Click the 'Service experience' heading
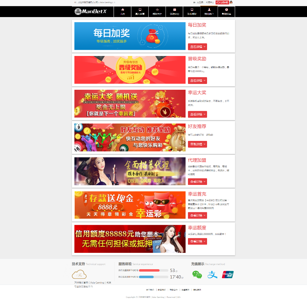The width and height of the screenshot is (307, 304). pyautogui.click(x=143, y=264)
